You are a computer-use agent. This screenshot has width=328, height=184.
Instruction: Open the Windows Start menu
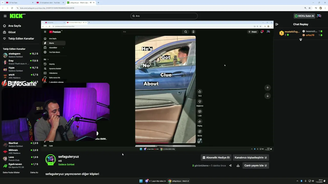point(141,181)
